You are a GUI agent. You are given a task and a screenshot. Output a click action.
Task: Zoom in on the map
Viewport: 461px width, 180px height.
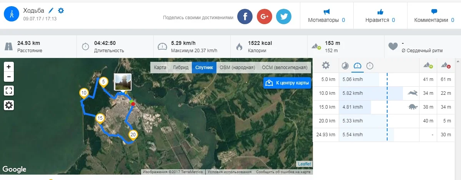9,67
